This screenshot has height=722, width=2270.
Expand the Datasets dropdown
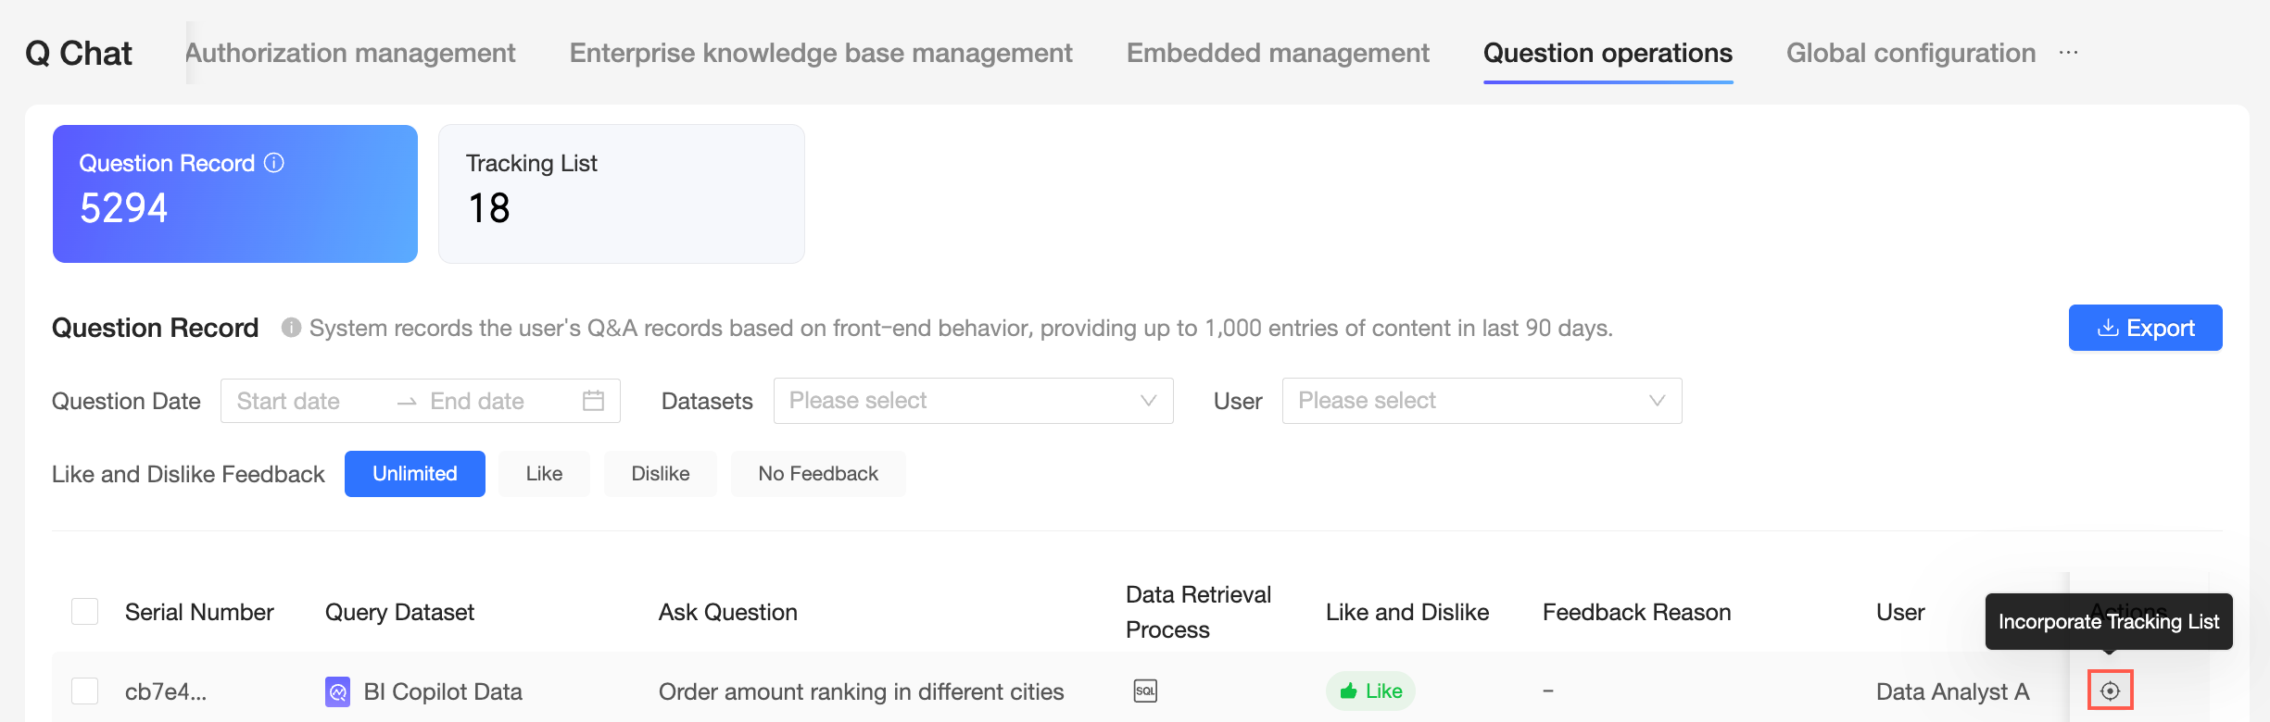973,401
